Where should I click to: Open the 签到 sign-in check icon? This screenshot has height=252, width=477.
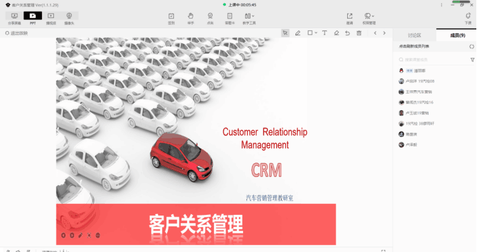[x=171, y=19]
